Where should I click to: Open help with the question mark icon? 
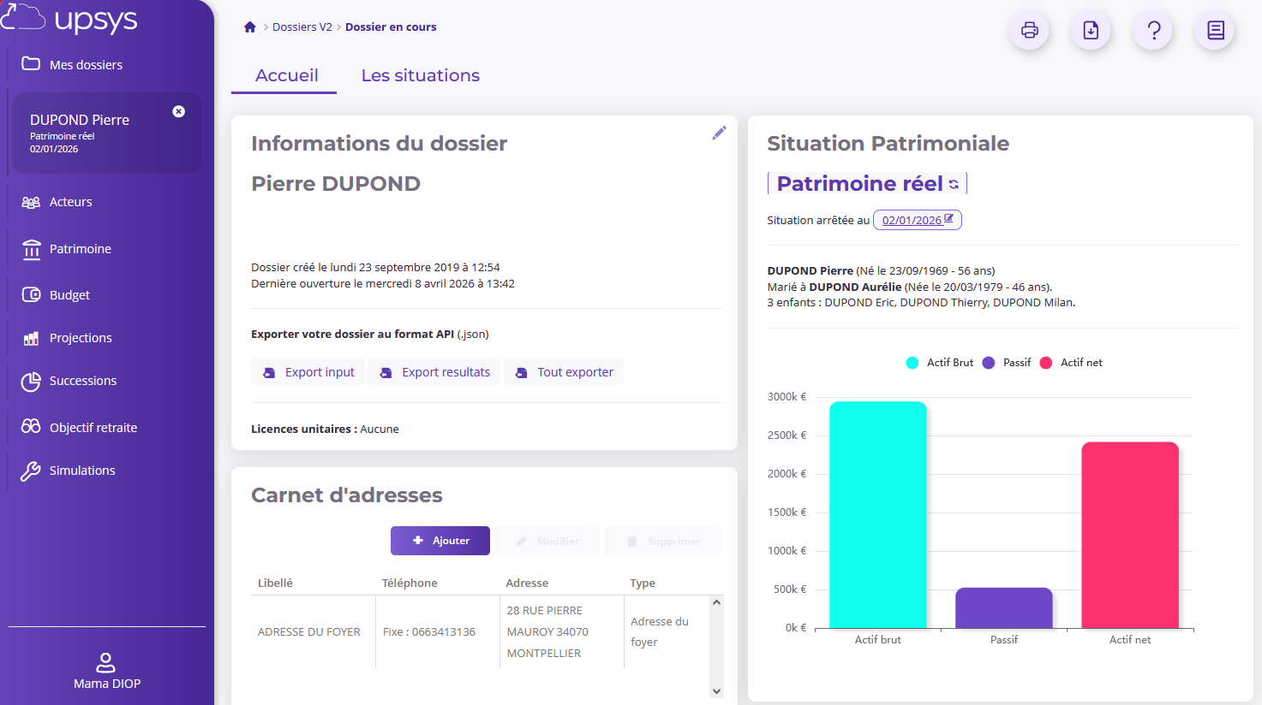pos(1152,30)
